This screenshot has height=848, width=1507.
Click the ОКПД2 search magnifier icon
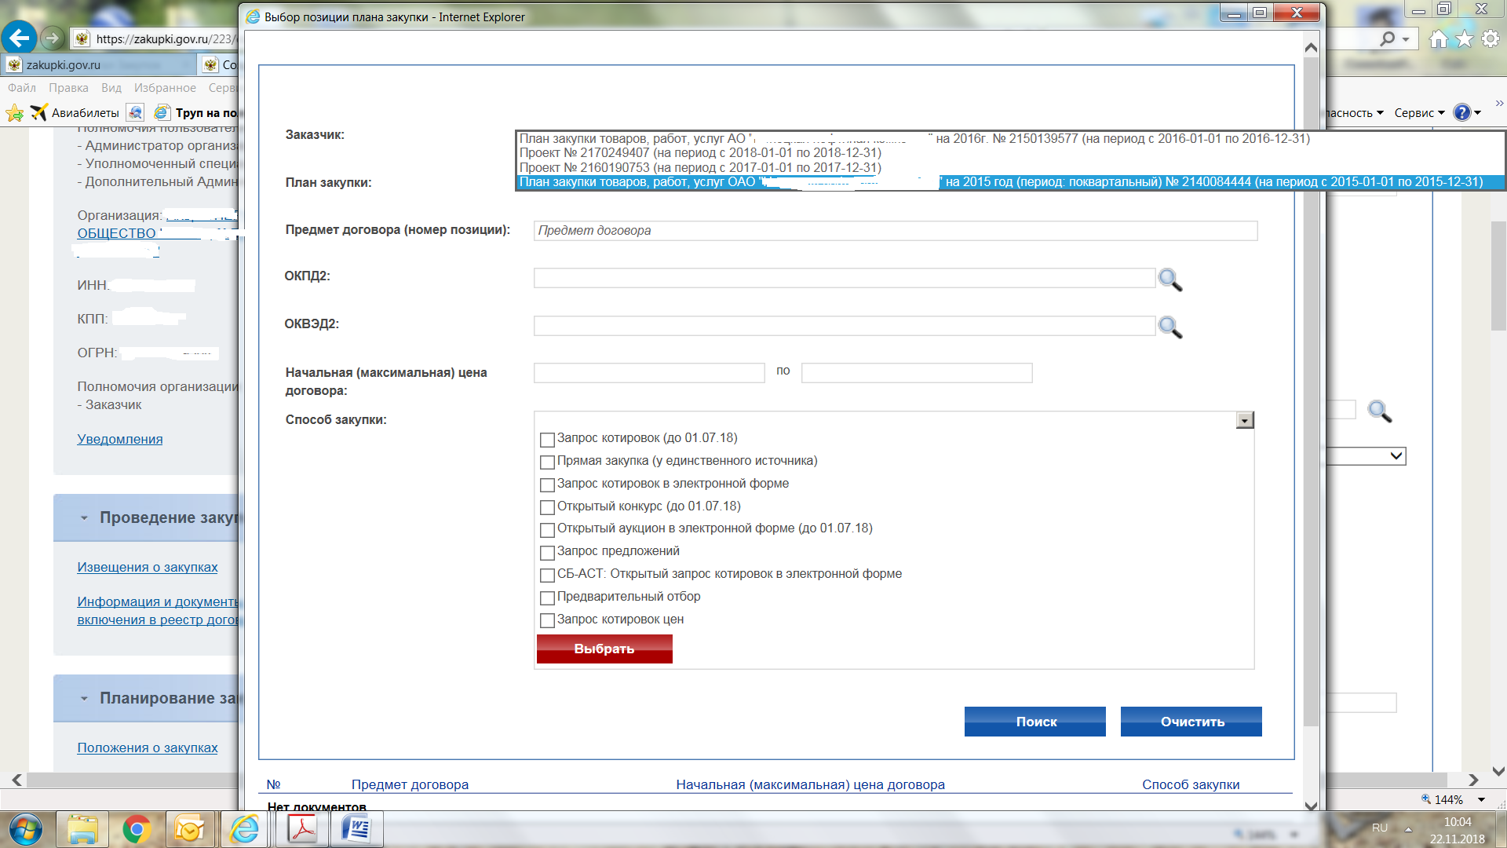pos(1169,279)
